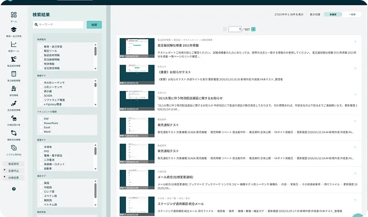This screenshot has height=217, width=368.
Task: Check ベトナム語 in the language tag list
Action: [41, 204]
